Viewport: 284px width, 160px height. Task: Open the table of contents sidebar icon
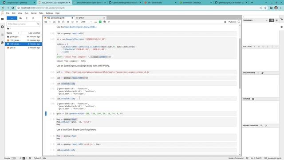coord(2,35)
